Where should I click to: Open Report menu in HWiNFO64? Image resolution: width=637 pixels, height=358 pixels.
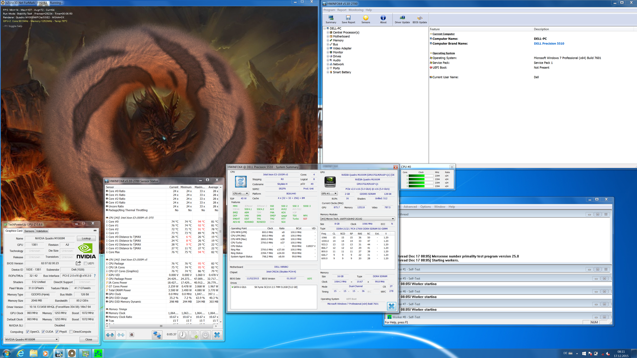(342, 10)
